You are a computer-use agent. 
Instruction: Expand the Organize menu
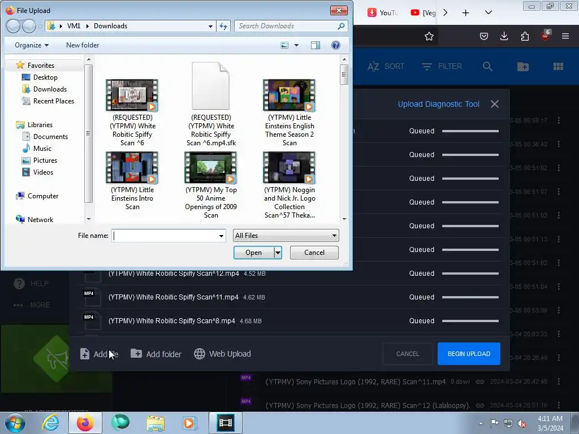tap(32, 45)
